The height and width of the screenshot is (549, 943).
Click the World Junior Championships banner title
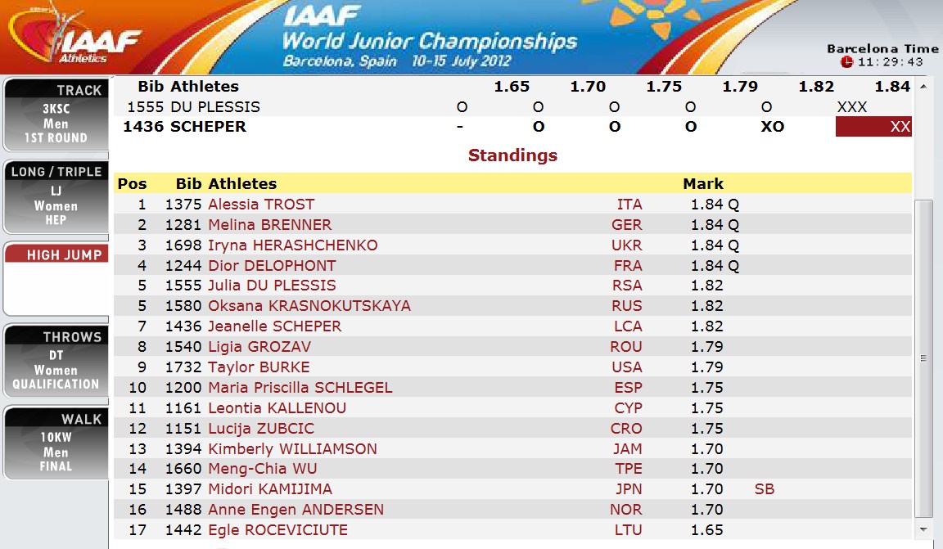[x=429, y=40]
